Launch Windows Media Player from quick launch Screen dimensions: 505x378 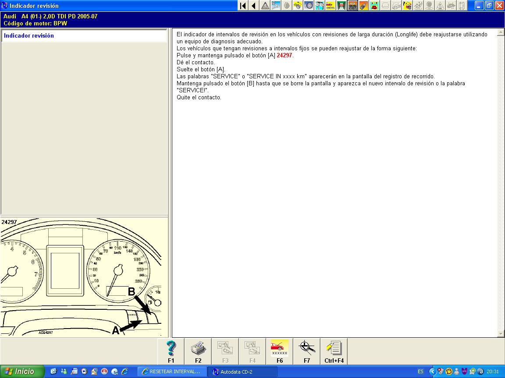(84, 371)
